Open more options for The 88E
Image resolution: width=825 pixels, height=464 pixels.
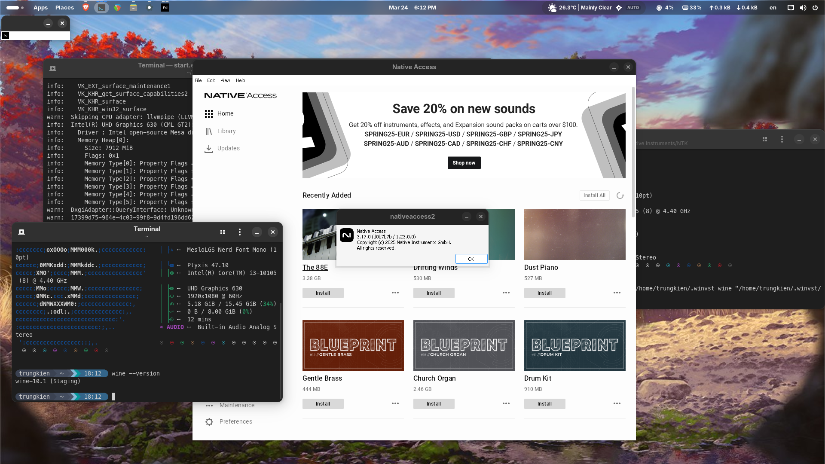395,293
